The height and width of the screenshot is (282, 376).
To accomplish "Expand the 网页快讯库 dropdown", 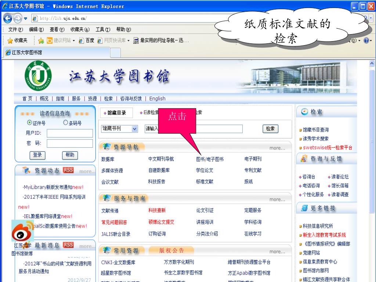I will pos(129,41).
